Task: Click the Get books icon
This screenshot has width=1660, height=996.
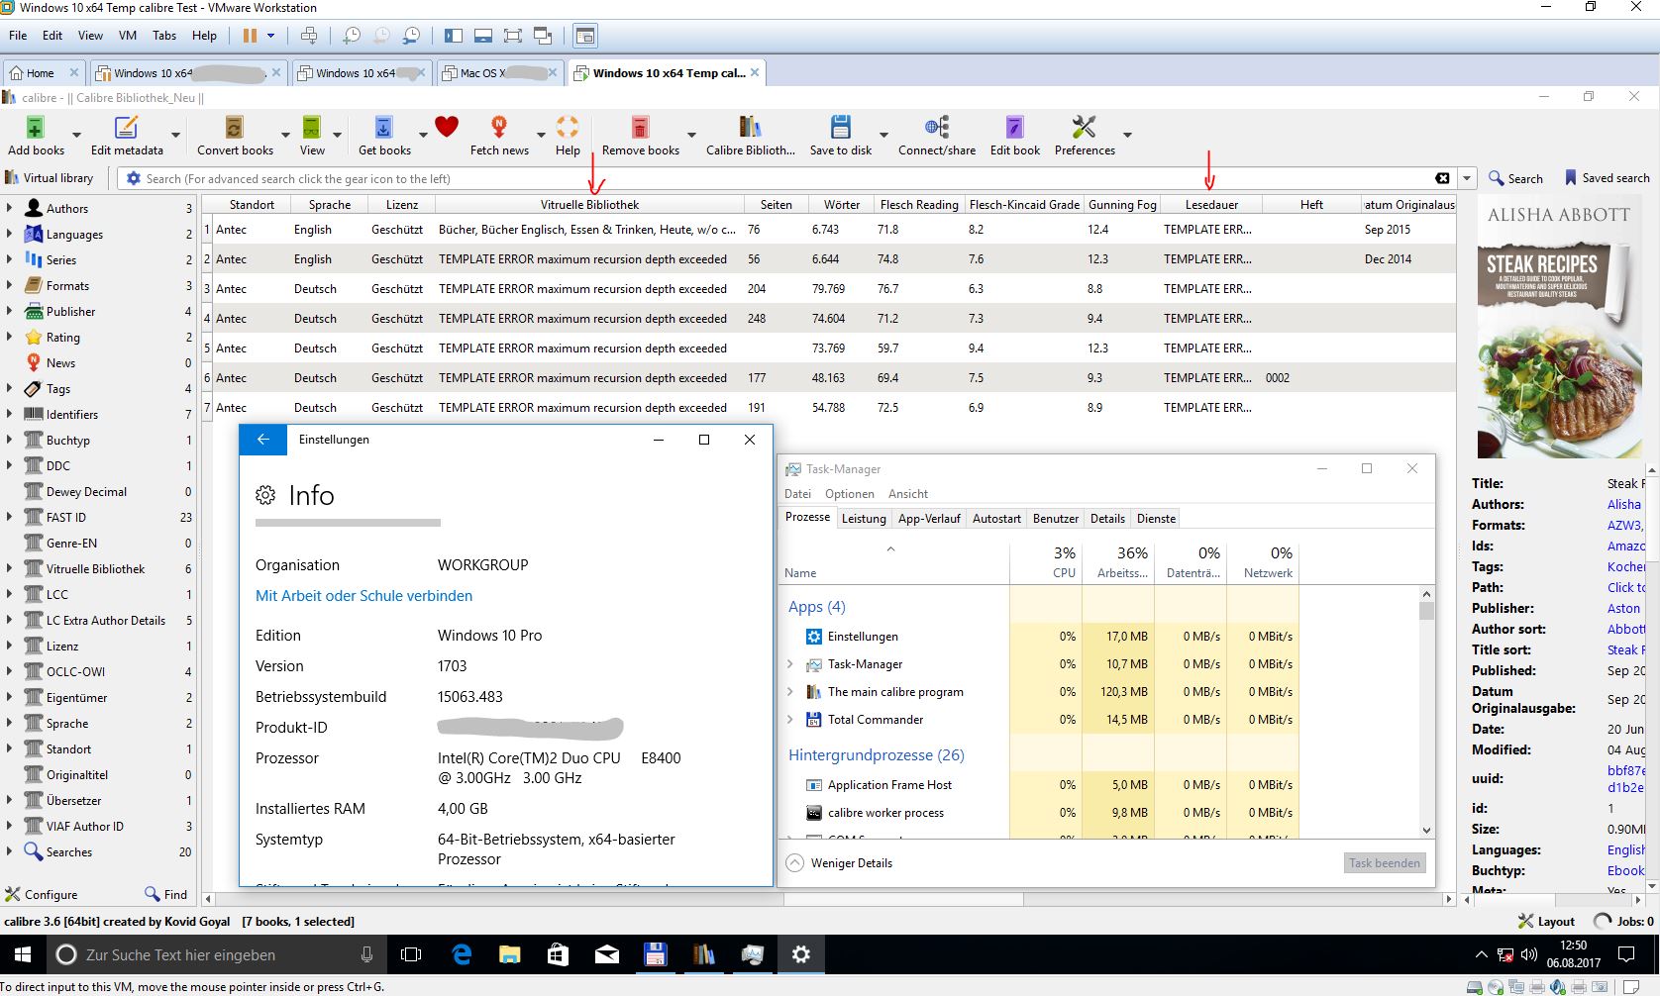Action: tap(383, 128)
